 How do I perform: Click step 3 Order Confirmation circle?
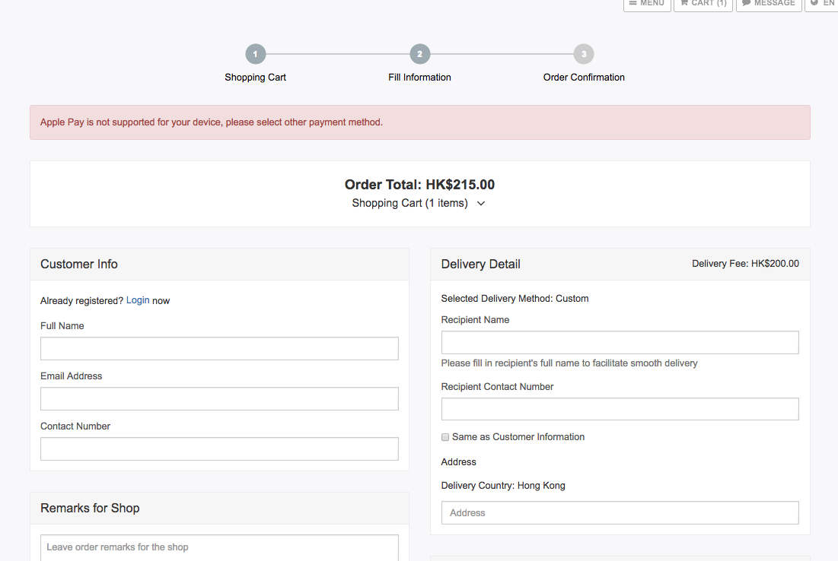coord(584,54)
